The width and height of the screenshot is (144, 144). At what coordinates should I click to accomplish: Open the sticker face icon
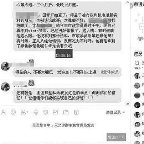click(x=46, y=112)
